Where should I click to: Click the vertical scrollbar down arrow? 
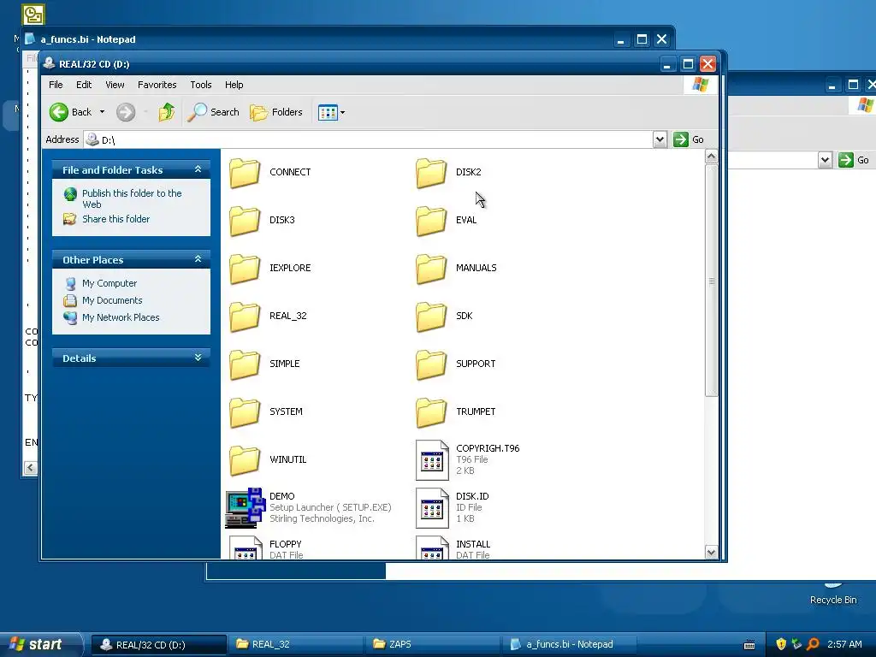click(x=711, y=553)
